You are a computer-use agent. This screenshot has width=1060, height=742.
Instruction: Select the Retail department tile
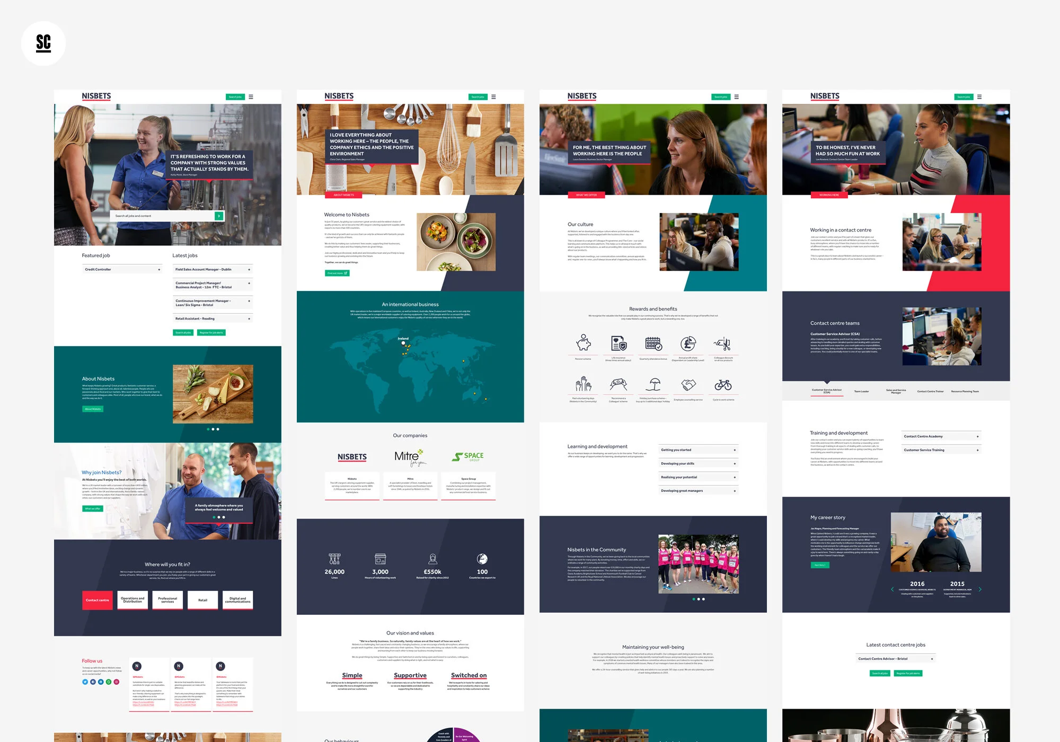coord(202,600)
